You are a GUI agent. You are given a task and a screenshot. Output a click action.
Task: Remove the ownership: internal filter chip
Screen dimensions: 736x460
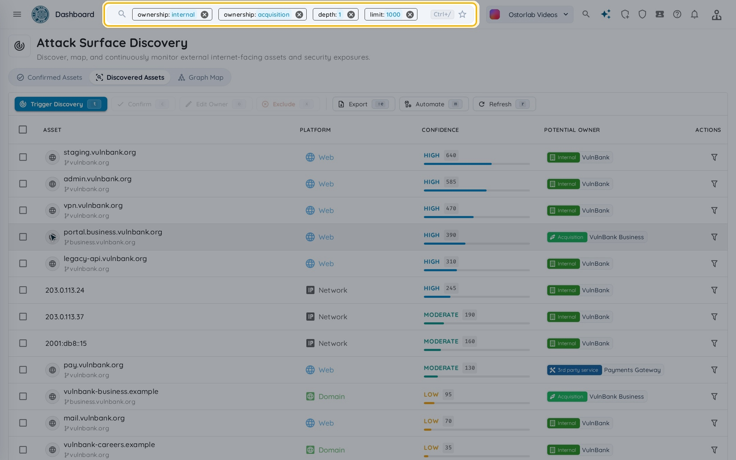[204, 15]
